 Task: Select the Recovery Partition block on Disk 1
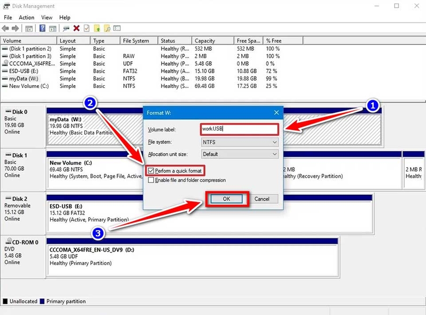(342, 170)
